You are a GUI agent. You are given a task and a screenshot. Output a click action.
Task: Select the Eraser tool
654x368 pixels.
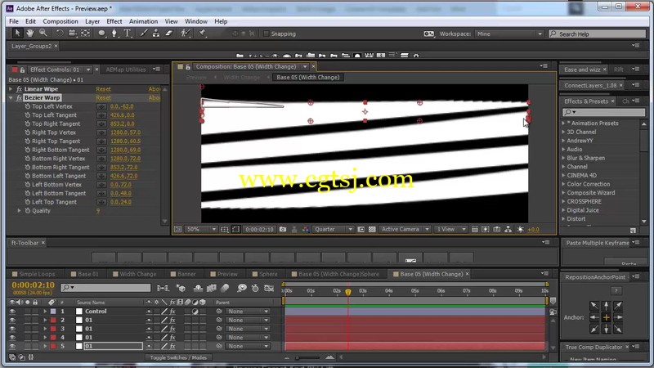tap(169, 33)
